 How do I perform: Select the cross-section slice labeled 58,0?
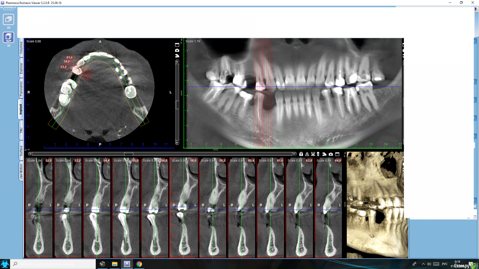click(184, 207)
